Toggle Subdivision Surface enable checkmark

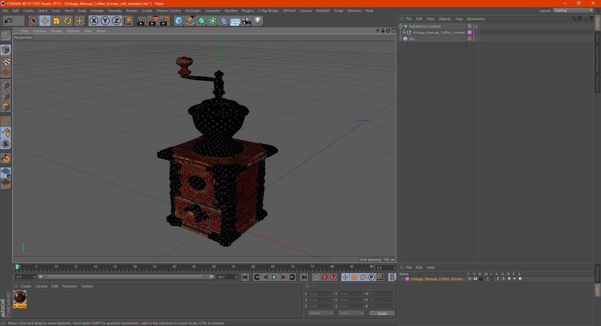[477, 26]
